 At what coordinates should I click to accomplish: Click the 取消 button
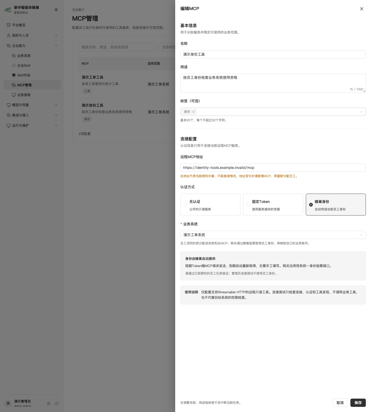click(x=340, y=403)
